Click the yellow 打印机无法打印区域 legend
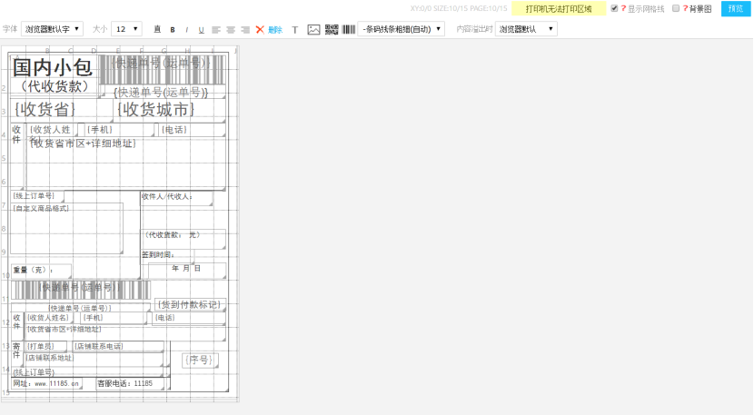This screenshot has width=754, height=415. 558,8
